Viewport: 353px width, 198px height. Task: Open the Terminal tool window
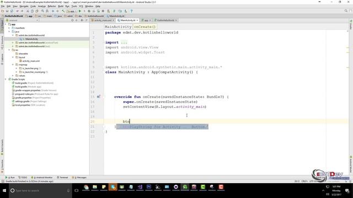(62, 177)
